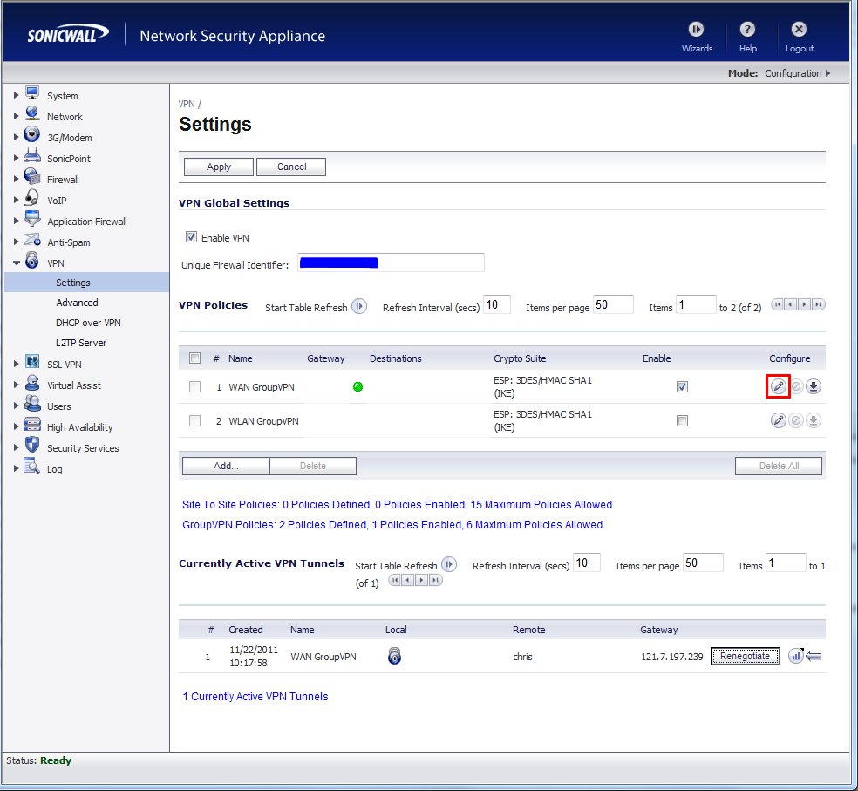Open the Wizards icon in header
This screenshot has width=858, height=791.
696,29
